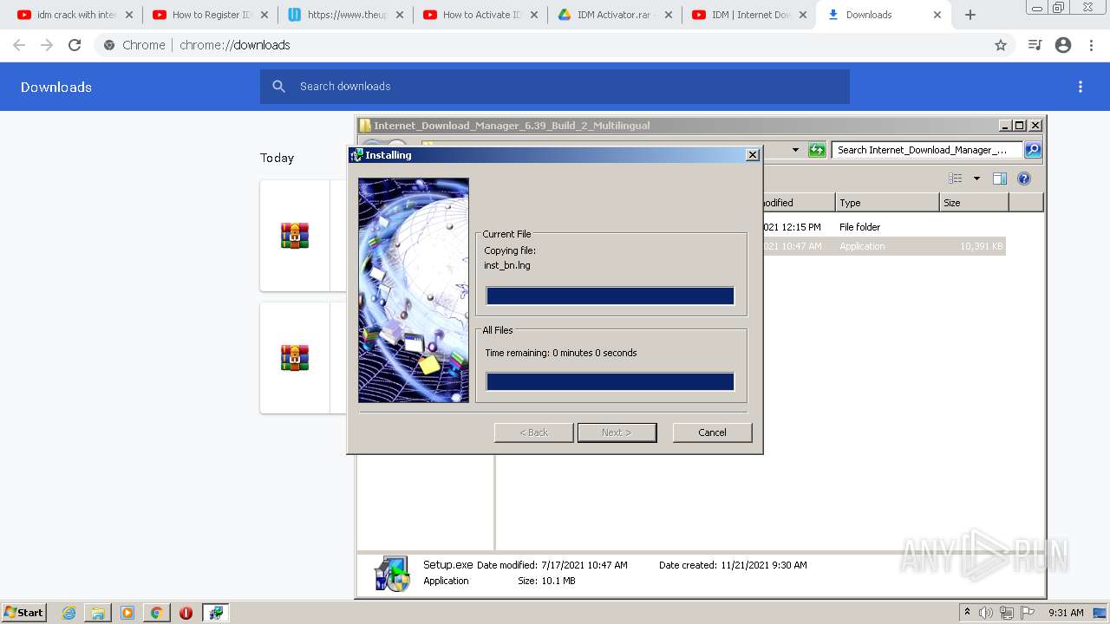
Task: Click the Next button in installer
Action: pyautogui.click(x=617, y=432)
